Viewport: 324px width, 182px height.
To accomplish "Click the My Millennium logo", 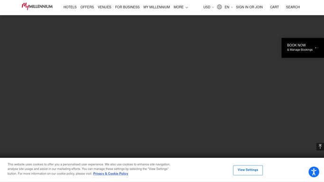I will [x=37, y=6].
